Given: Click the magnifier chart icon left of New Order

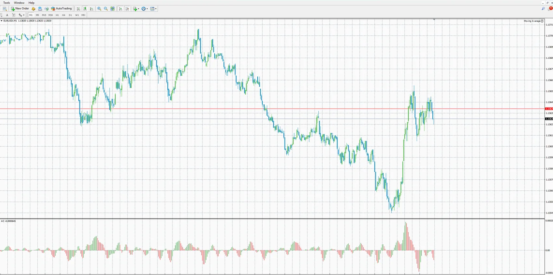Looking at the screenshot, I should [x=5, y=8].
